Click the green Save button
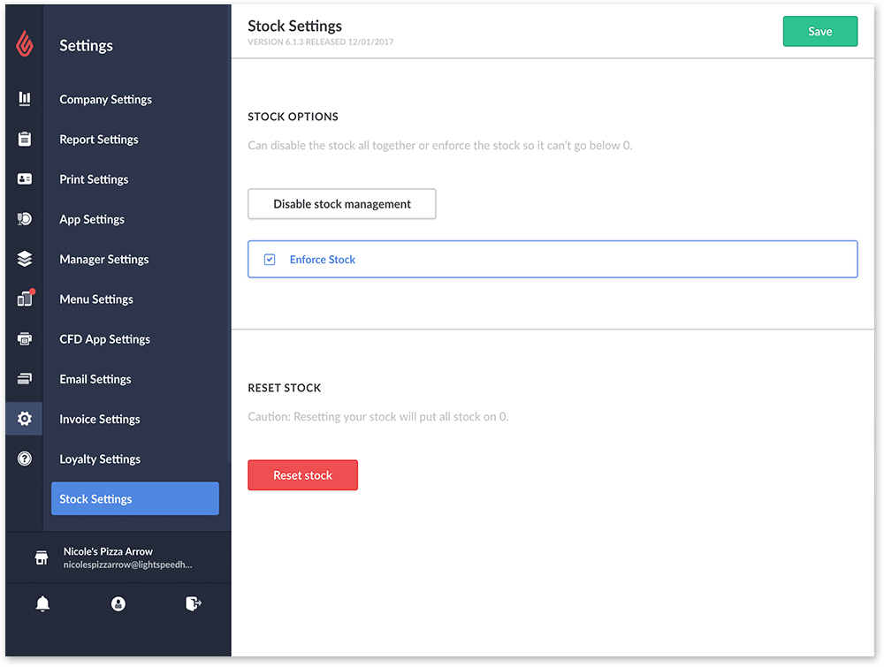This screenshot has height=667, width=884. pyautogui.click(x=820, y=32)
